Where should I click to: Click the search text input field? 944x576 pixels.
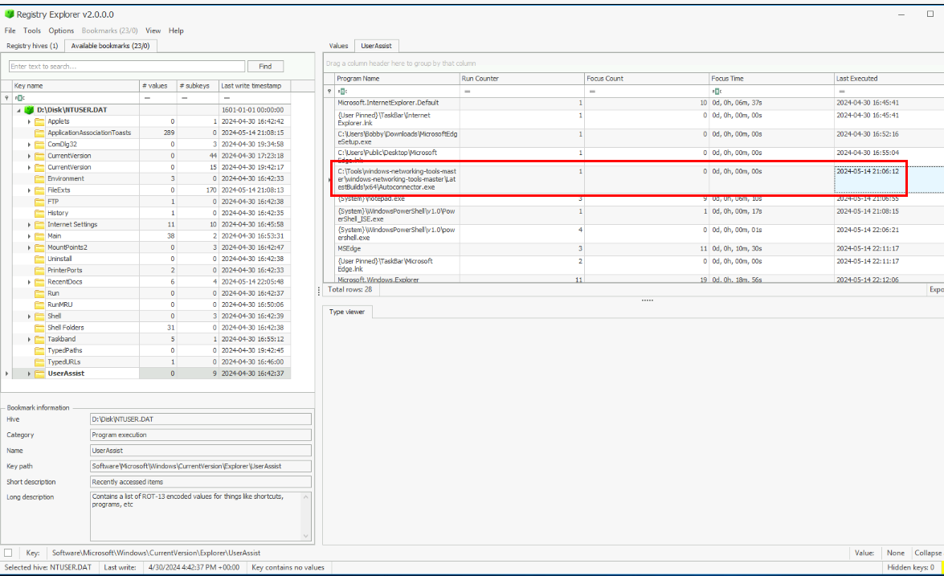(127, 67)
